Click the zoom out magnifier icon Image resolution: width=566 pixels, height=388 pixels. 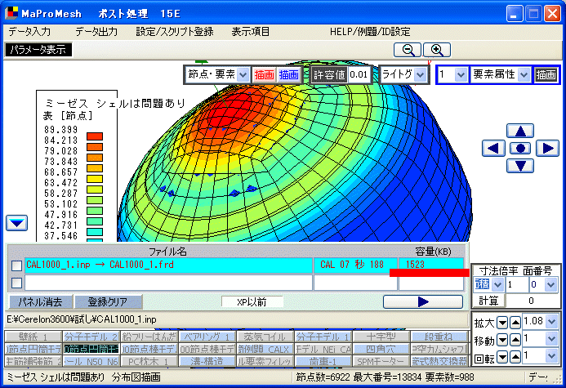tap(408, 50)
